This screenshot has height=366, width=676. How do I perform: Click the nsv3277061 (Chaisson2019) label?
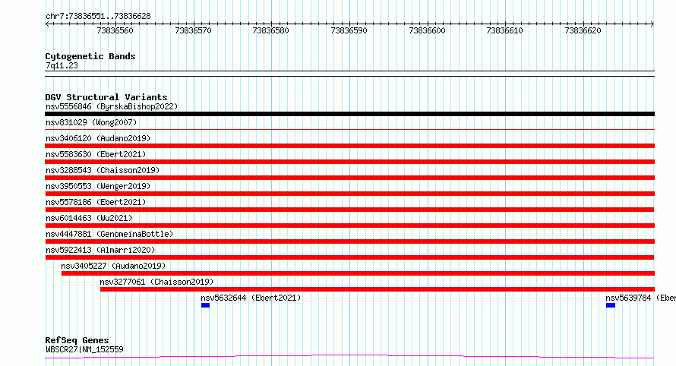click(x=157, y=282)
